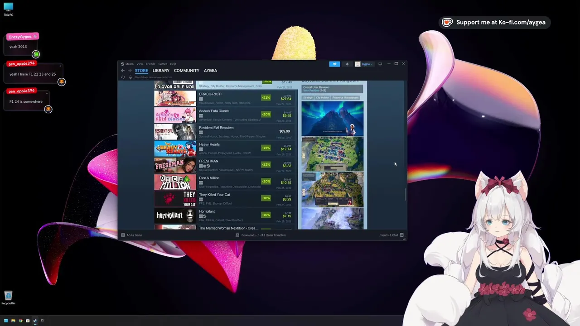This screenshot has width=580, height=326.
Task: Click the Add a Game plus icon
Action: [123, 235]
